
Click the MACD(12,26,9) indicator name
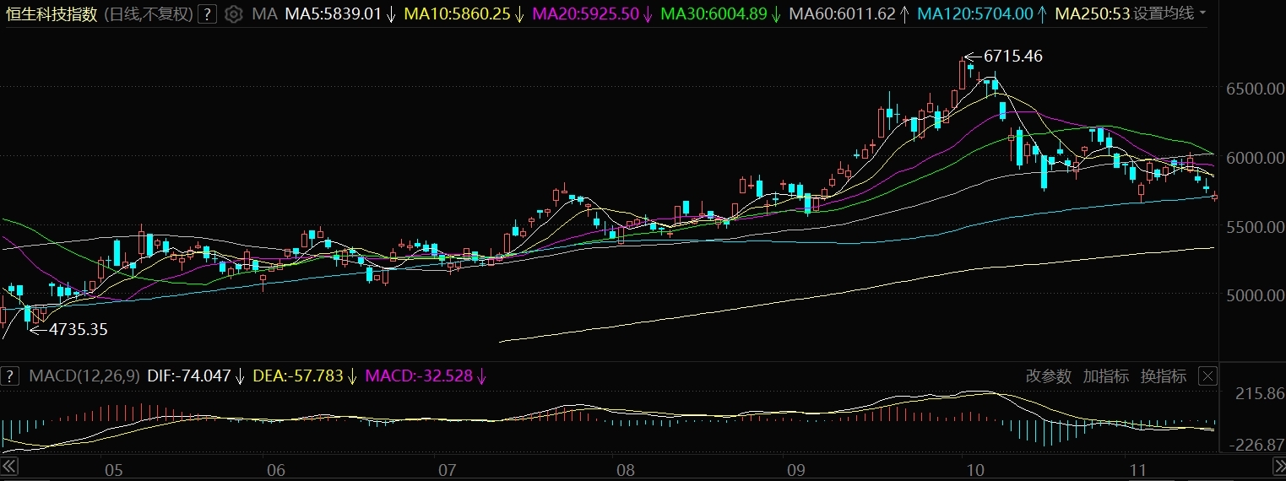tap(84, 376)
